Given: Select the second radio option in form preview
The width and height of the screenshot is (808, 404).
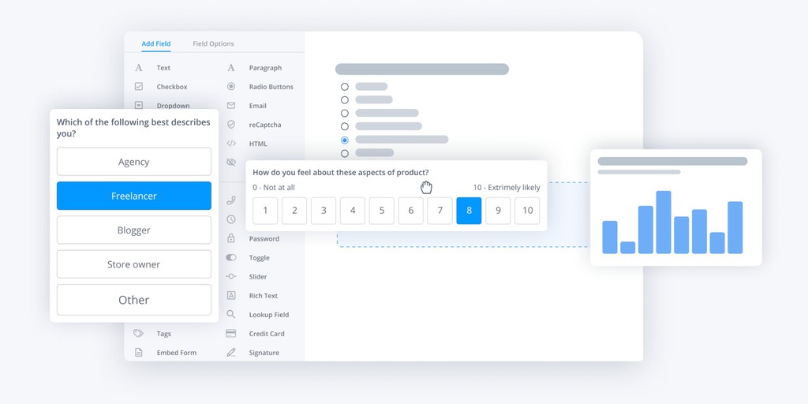Looking at the screenshot, I should coord(345,100).
